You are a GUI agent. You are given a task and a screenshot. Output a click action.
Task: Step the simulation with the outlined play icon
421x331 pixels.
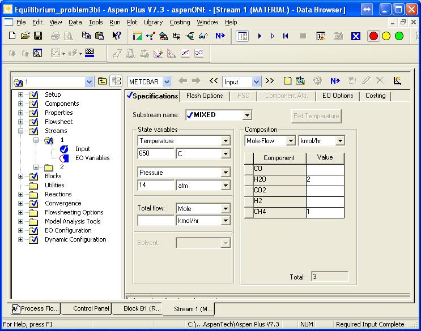click(273, 36)
